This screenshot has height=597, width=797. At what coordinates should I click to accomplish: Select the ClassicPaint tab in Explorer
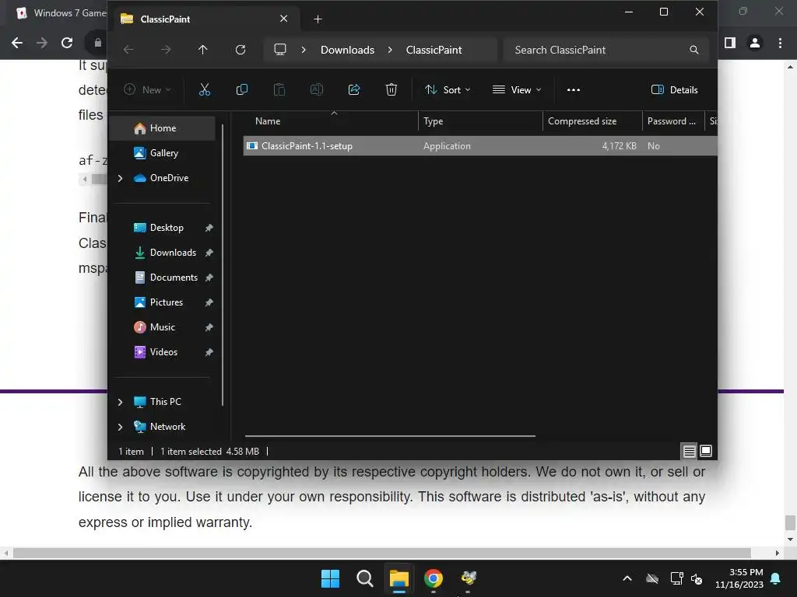pos(205,19)
